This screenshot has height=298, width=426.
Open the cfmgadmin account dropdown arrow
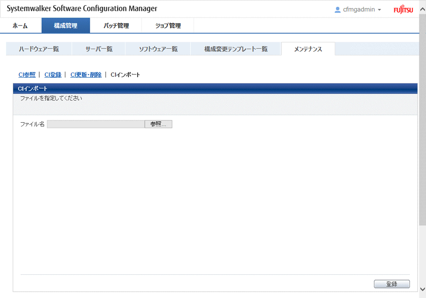380,10
